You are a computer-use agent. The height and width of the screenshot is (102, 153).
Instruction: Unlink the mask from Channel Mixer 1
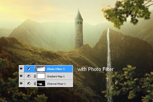pyautogui.click(x=35, y=83)
